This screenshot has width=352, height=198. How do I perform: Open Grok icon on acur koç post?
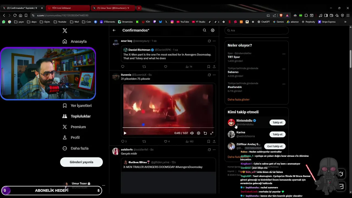pos(209,41)
